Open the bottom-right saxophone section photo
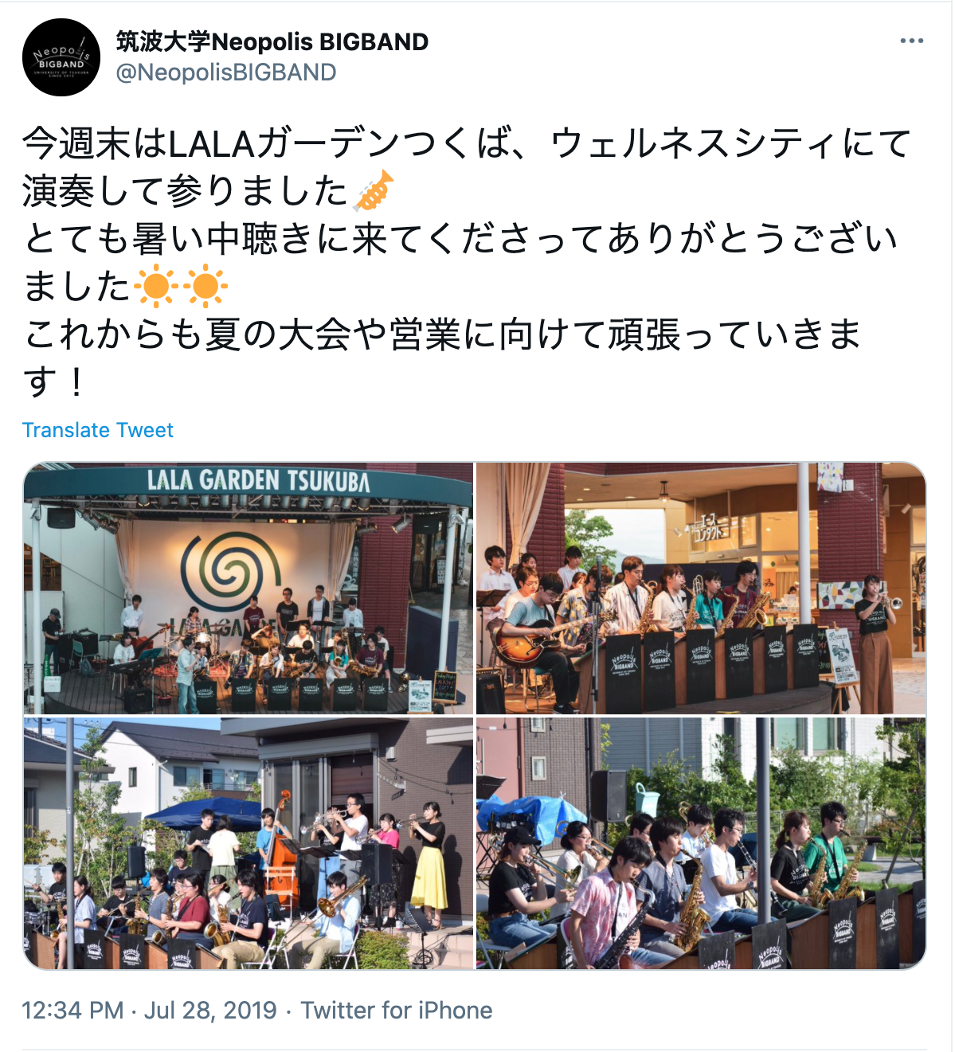 701,843
